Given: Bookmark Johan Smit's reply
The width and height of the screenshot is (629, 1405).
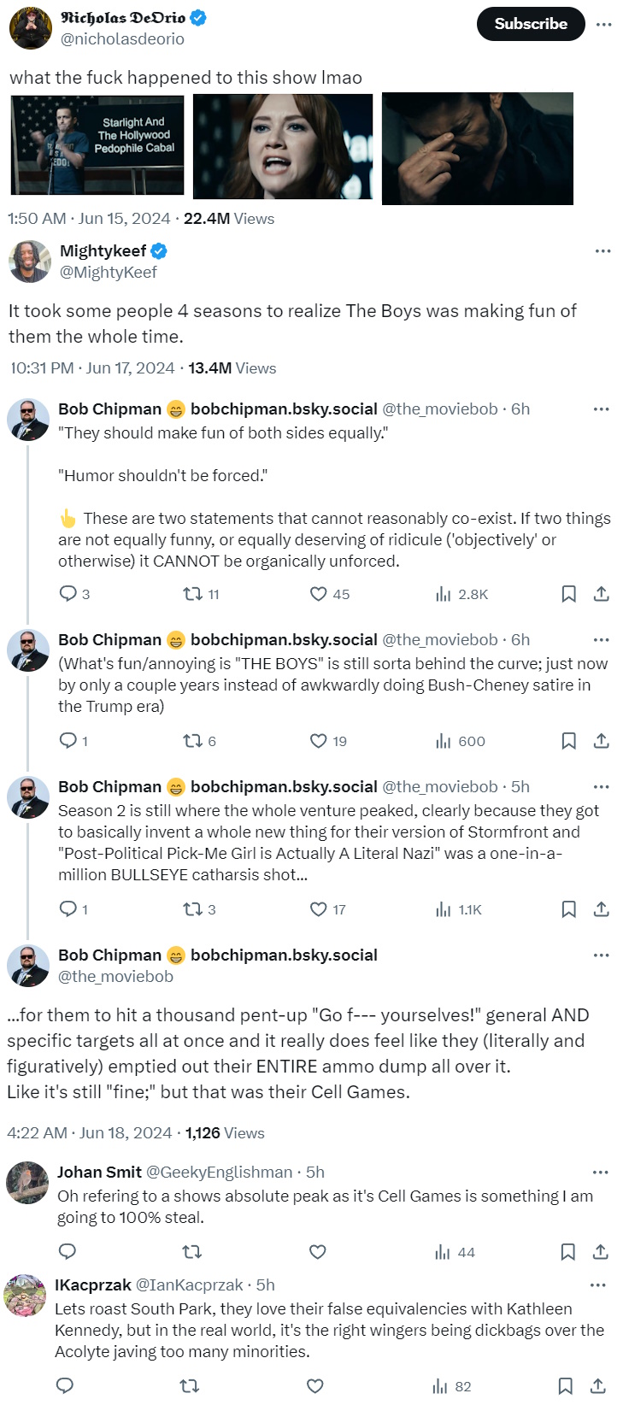Looking at the screenshot, I should point(567,1252).
